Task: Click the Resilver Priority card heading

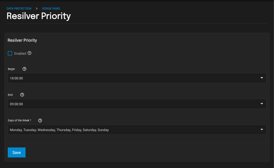Action: tap(22, 40)
